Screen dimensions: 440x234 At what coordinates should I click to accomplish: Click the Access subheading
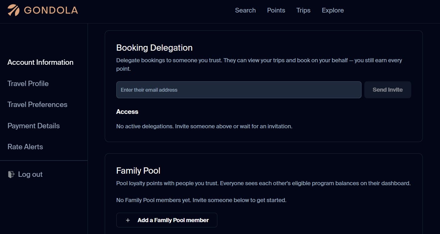pos(127,112)
